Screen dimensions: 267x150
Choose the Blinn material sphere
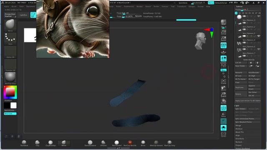point(143,143)
